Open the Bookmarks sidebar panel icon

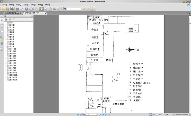click(x=2, y=20)
